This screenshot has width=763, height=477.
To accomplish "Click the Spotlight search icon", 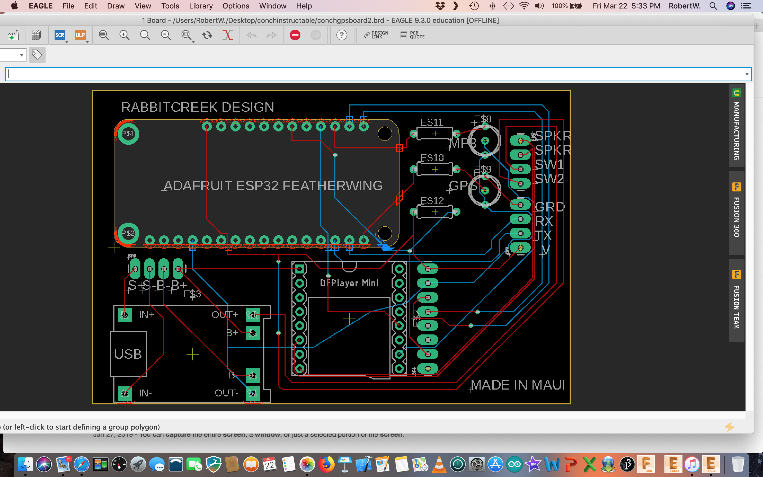I will 713,6.
